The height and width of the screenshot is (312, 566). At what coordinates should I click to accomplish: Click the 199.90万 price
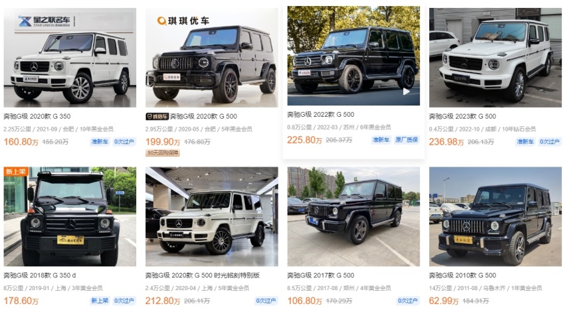tap(163, 142)
